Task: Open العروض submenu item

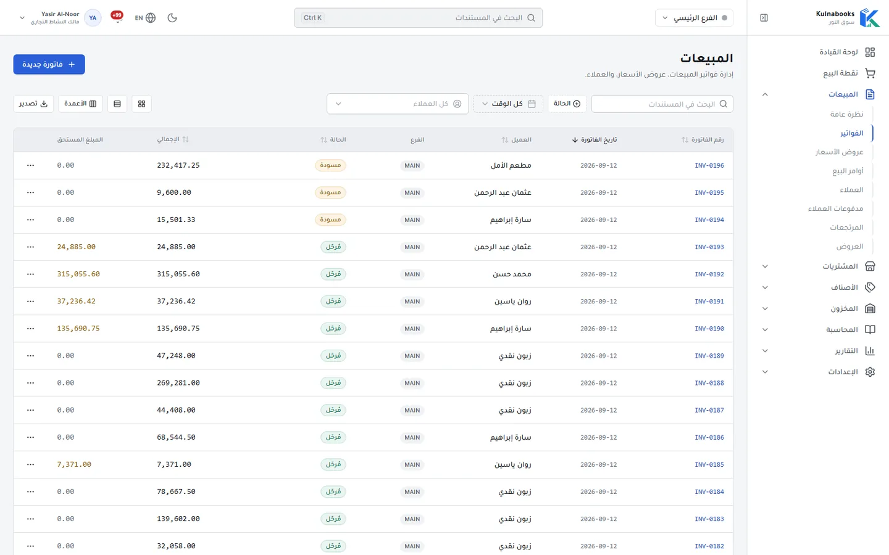Action: pos(849,247)
